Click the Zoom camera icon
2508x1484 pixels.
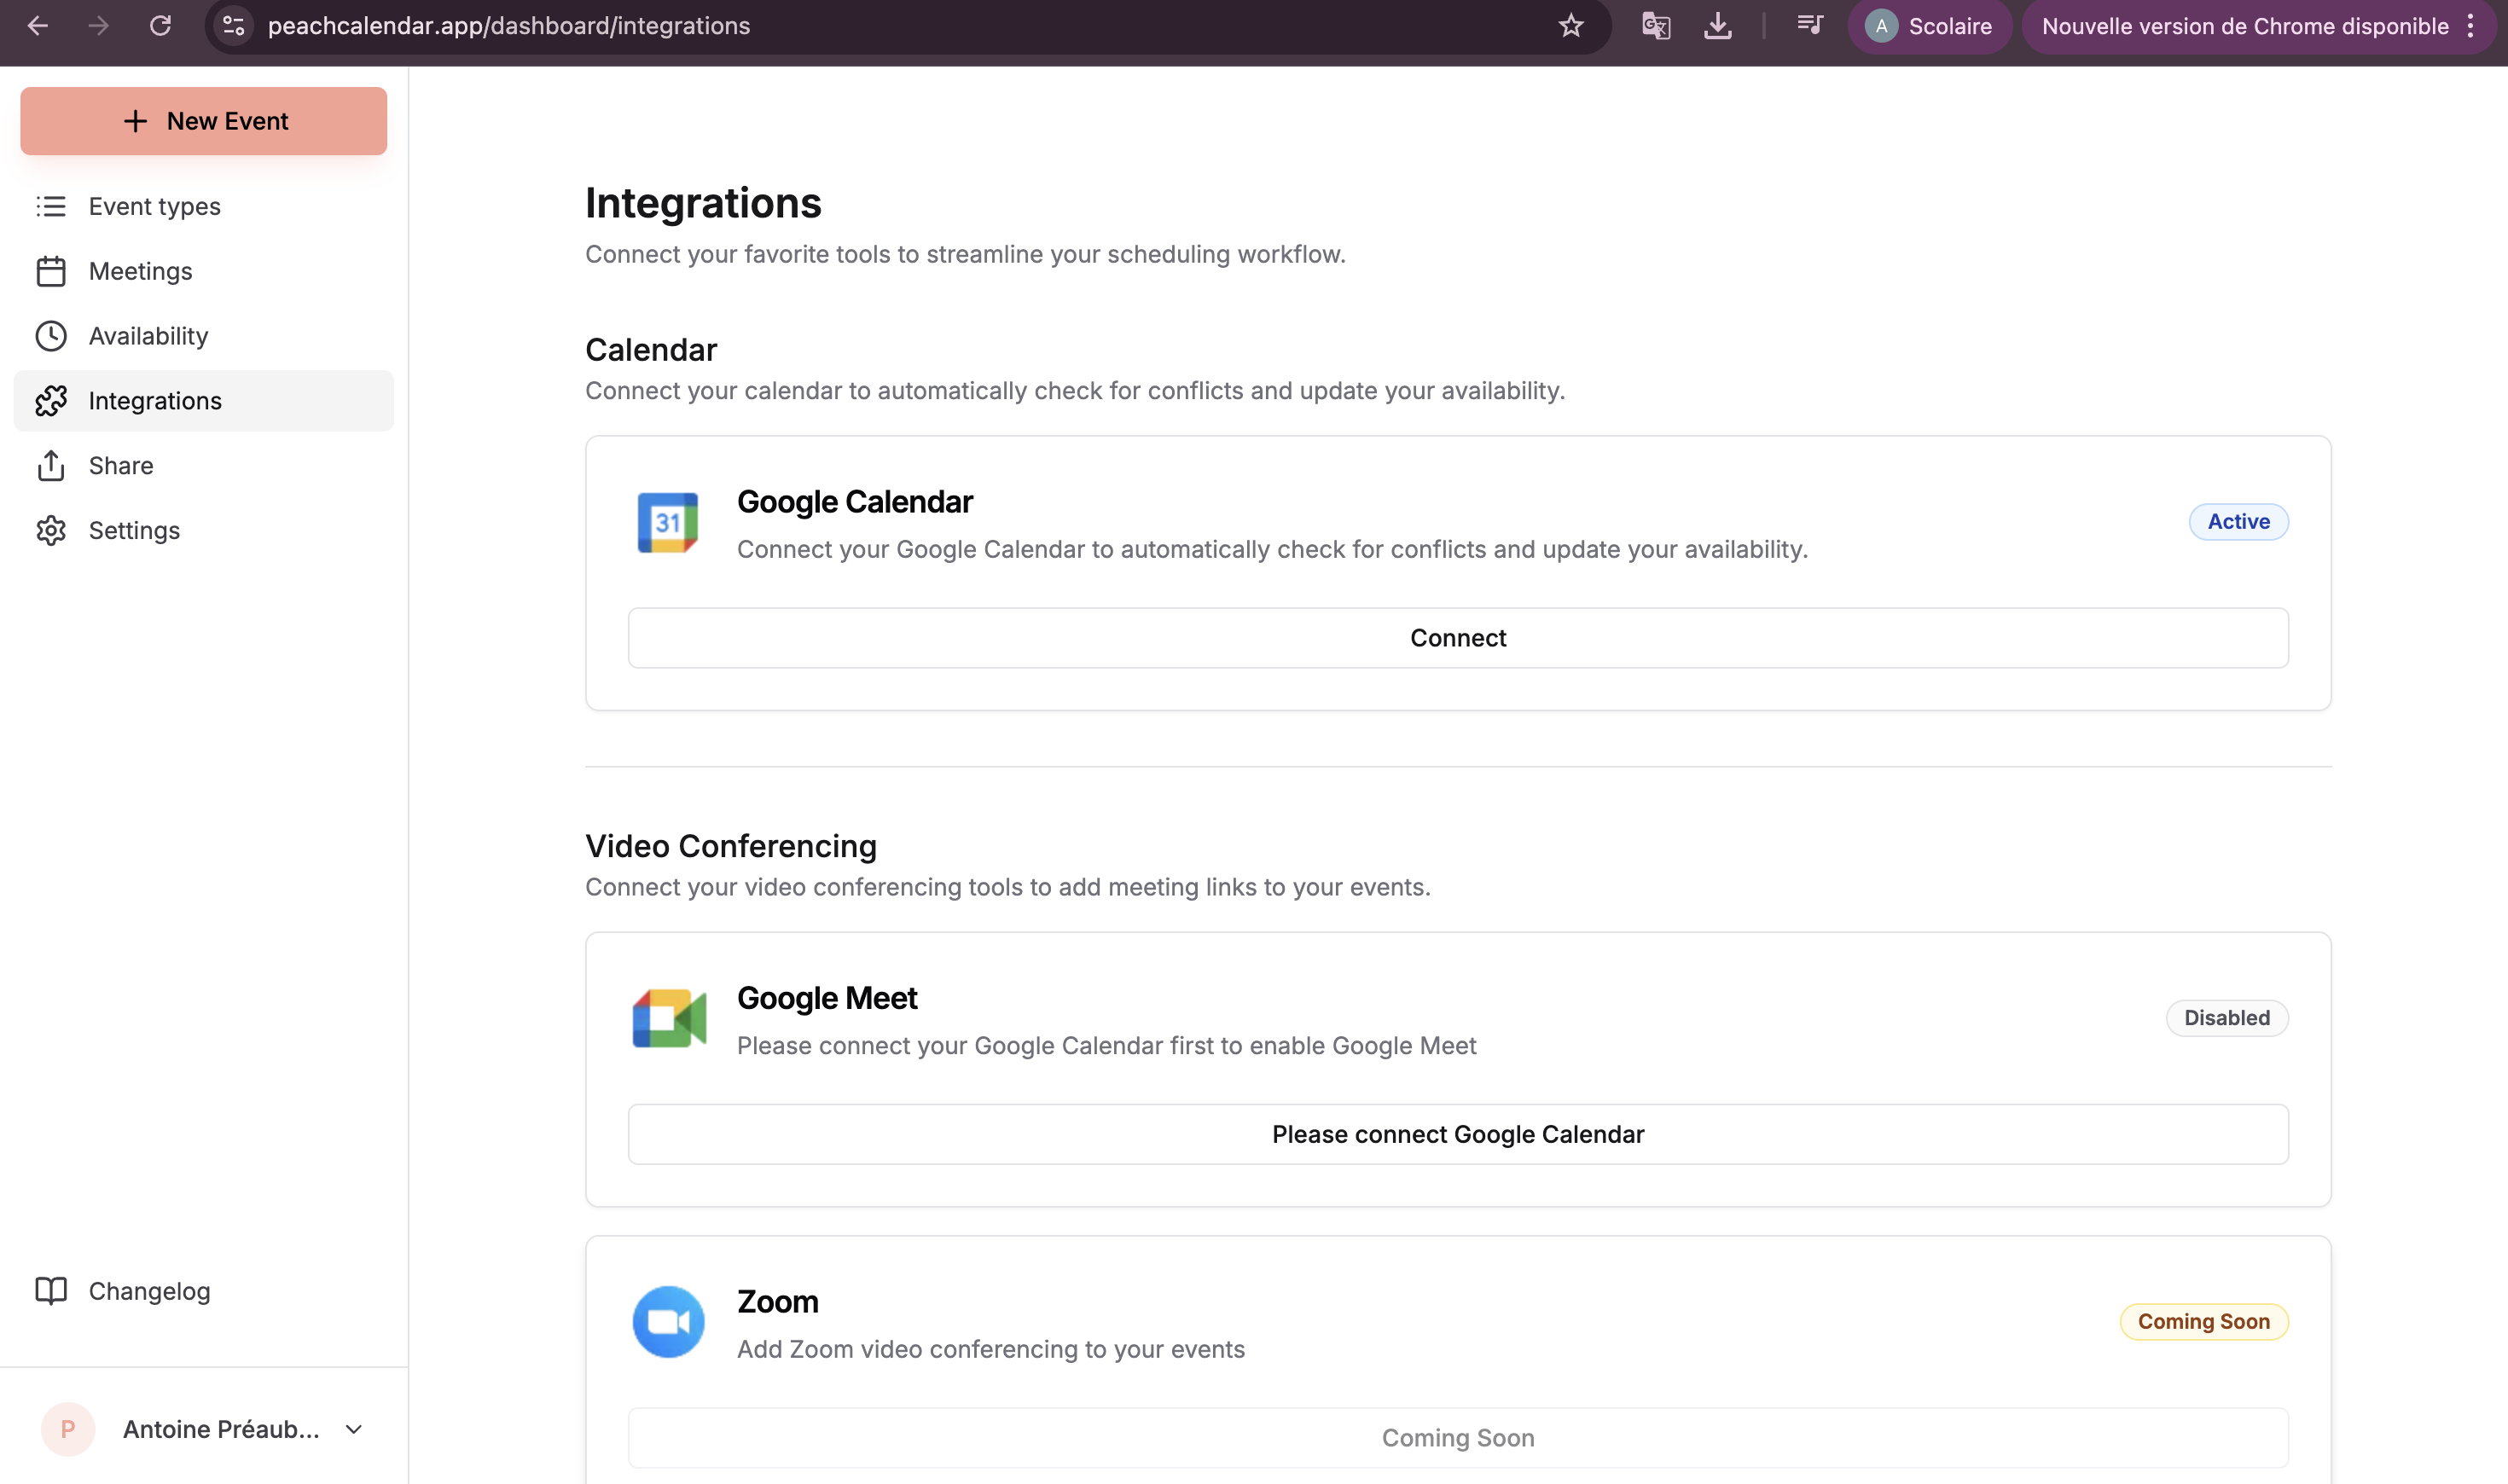click(x=667, y=1321)
